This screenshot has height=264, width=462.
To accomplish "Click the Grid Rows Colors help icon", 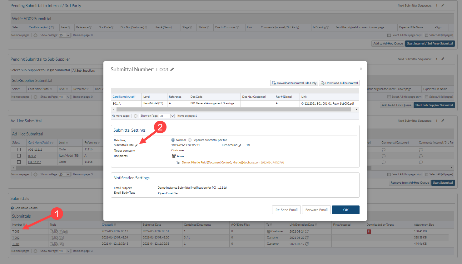I will click(12, 208).
